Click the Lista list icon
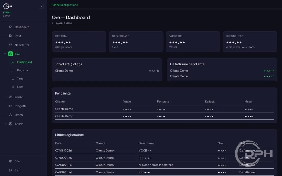The height and width of the screenshot is (176, 282). [x=13, y=87]
